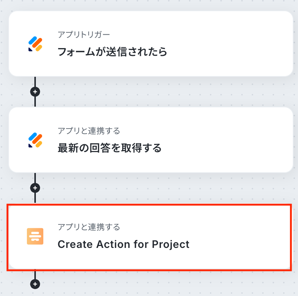Click empty dotted canvas between cards

[168, 92]
